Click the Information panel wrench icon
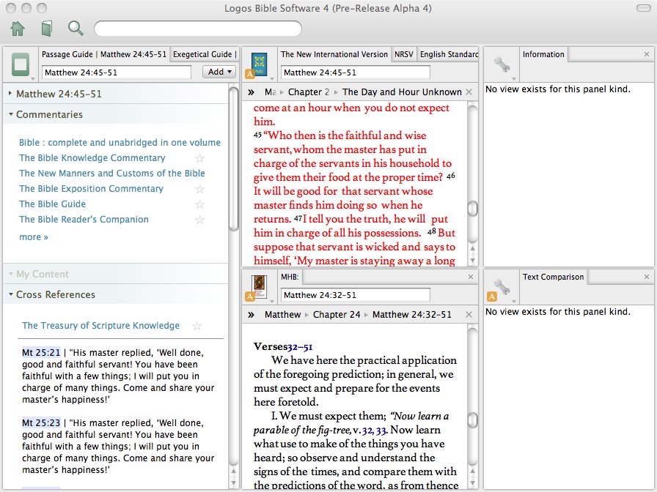 point(502,64)
